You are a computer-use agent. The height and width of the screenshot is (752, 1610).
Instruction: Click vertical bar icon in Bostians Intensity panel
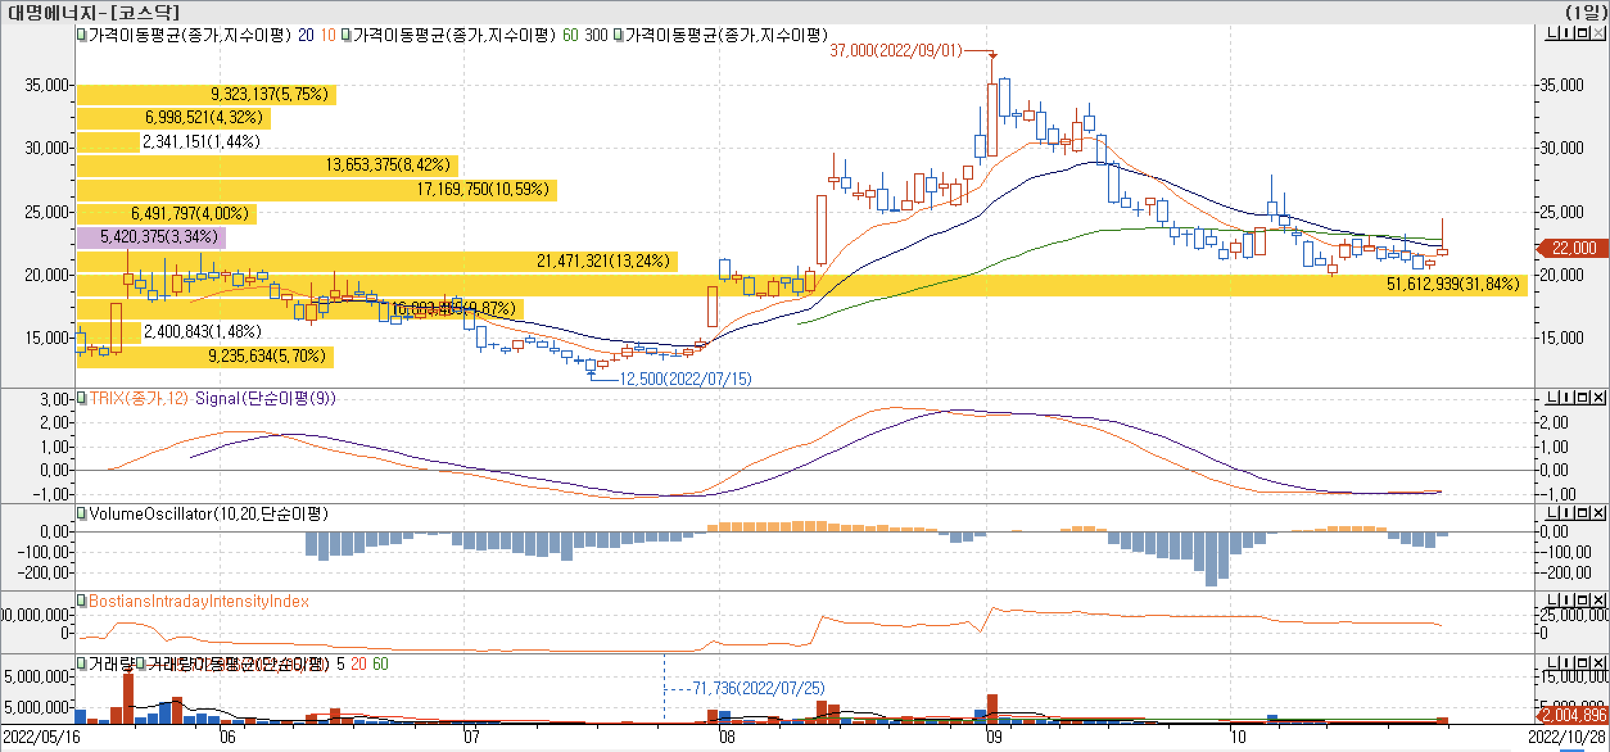click(x=1566, y=600)
